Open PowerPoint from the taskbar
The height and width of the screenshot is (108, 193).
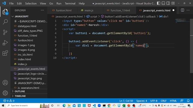(129, 105)
